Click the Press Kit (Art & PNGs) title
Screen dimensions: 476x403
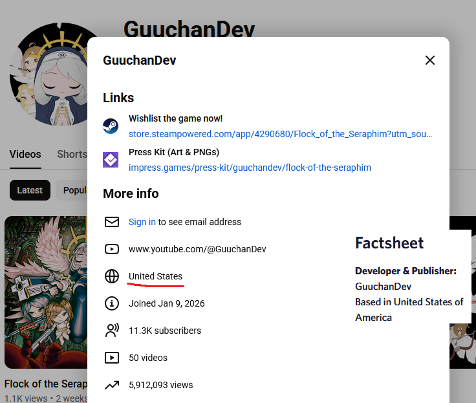(x=174, y=152)
